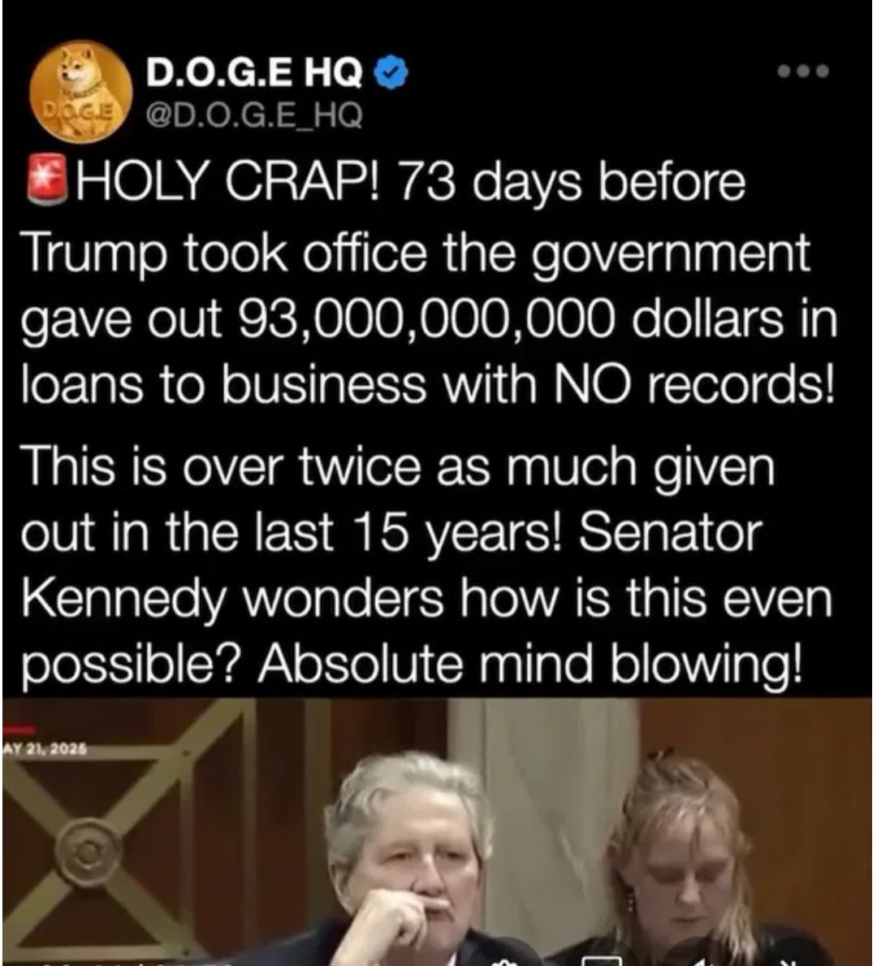The width and height of the screenshot is (877, 966).
Task: Open video settings gear at bottom edge
Action: pos(505,962)
